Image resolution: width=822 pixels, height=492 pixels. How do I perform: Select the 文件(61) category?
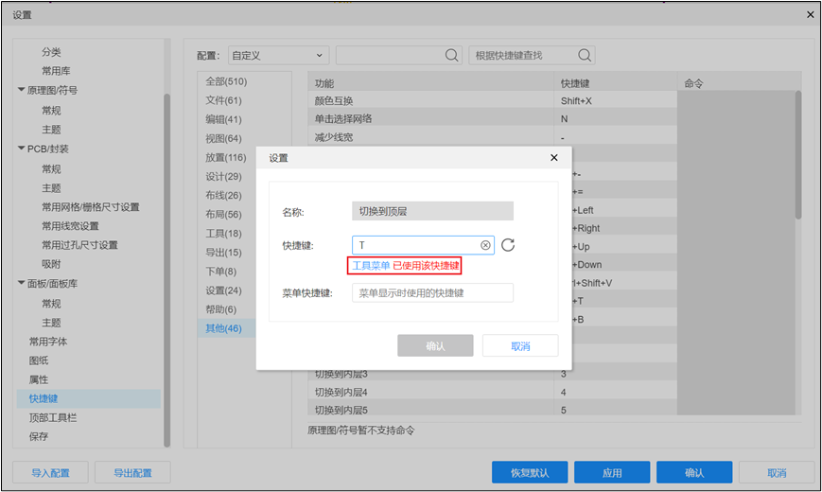[x=224, y=100]
